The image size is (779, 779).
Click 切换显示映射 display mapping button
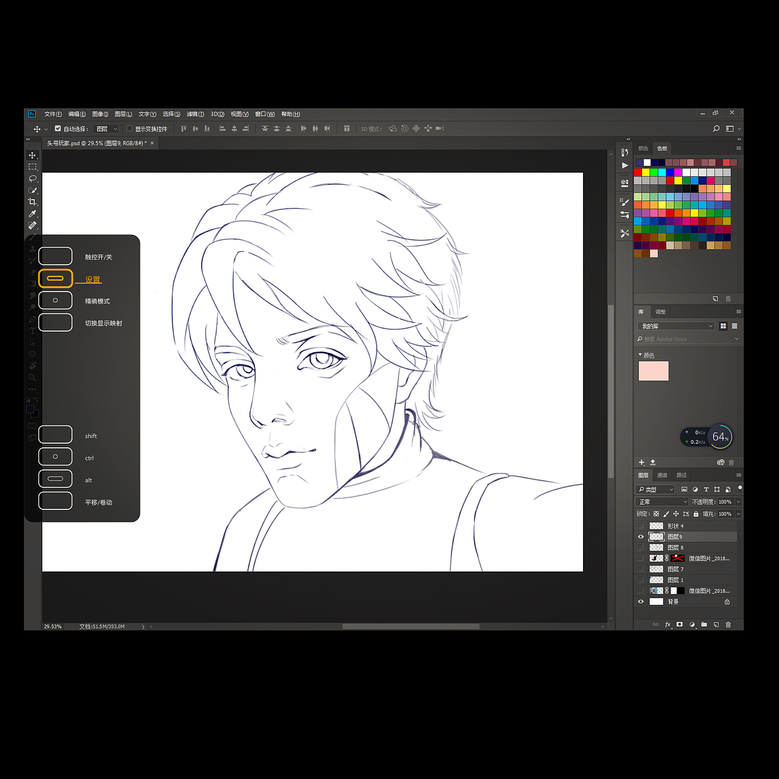(x=55, y=322)
